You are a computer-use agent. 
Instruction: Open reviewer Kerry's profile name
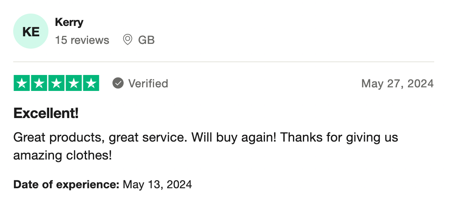[x=69, y=22]
